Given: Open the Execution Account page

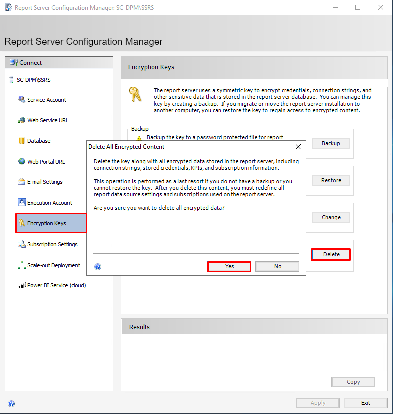Looking at the screenshot, I should pyautogui.click(x=49, y=203).
